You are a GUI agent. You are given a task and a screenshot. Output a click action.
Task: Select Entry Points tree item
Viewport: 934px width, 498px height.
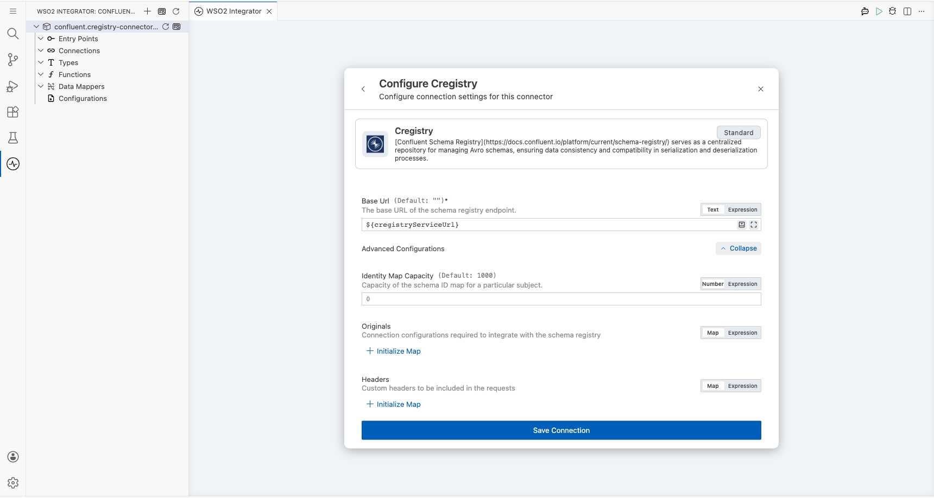(x=78, y=39)
